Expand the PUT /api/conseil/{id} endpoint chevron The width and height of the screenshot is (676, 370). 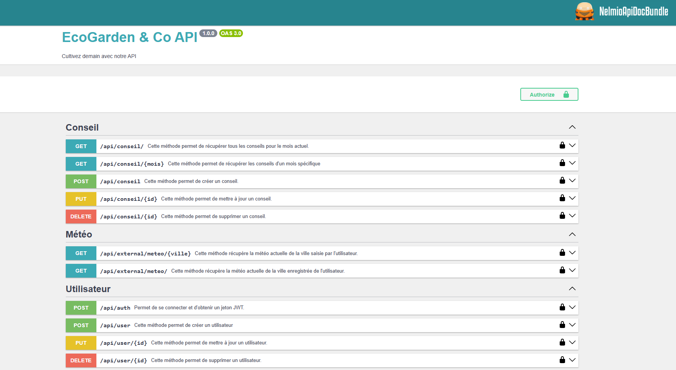(572, 198)
